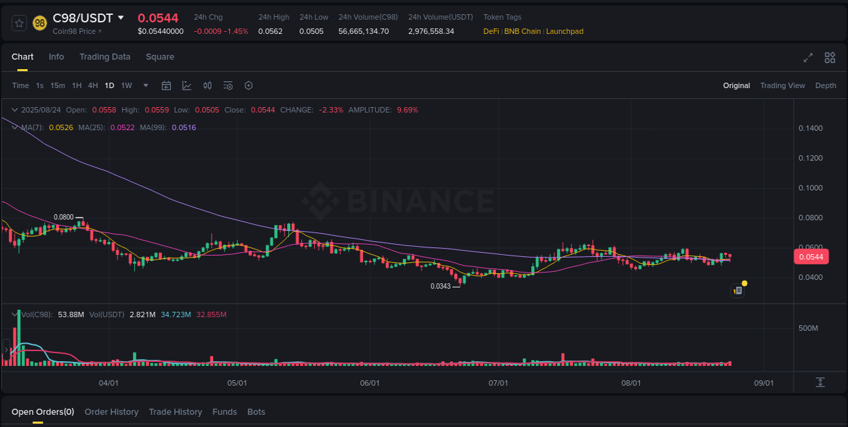Click the red 0.0544 price label on axis
848x427 pixels.
click(811, 256)
